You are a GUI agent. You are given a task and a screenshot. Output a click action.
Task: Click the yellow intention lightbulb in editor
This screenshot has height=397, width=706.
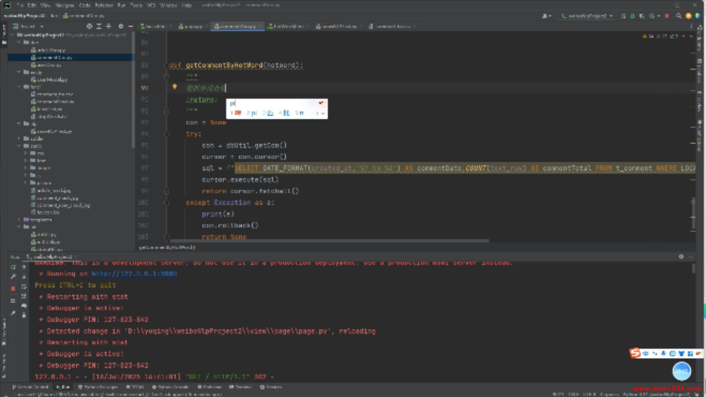pos(175,87)
